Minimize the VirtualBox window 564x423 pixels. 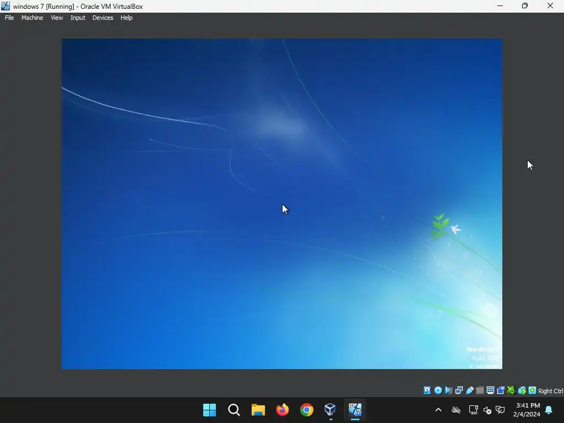coord(500,6)
